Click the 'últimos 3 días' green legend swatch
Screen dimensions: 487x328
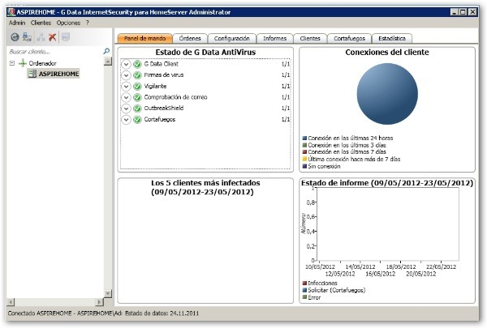[x=304, y=145]
